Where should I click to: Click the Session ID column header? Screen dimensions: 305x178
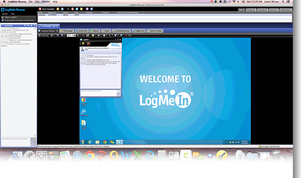(x=52, y=13)
